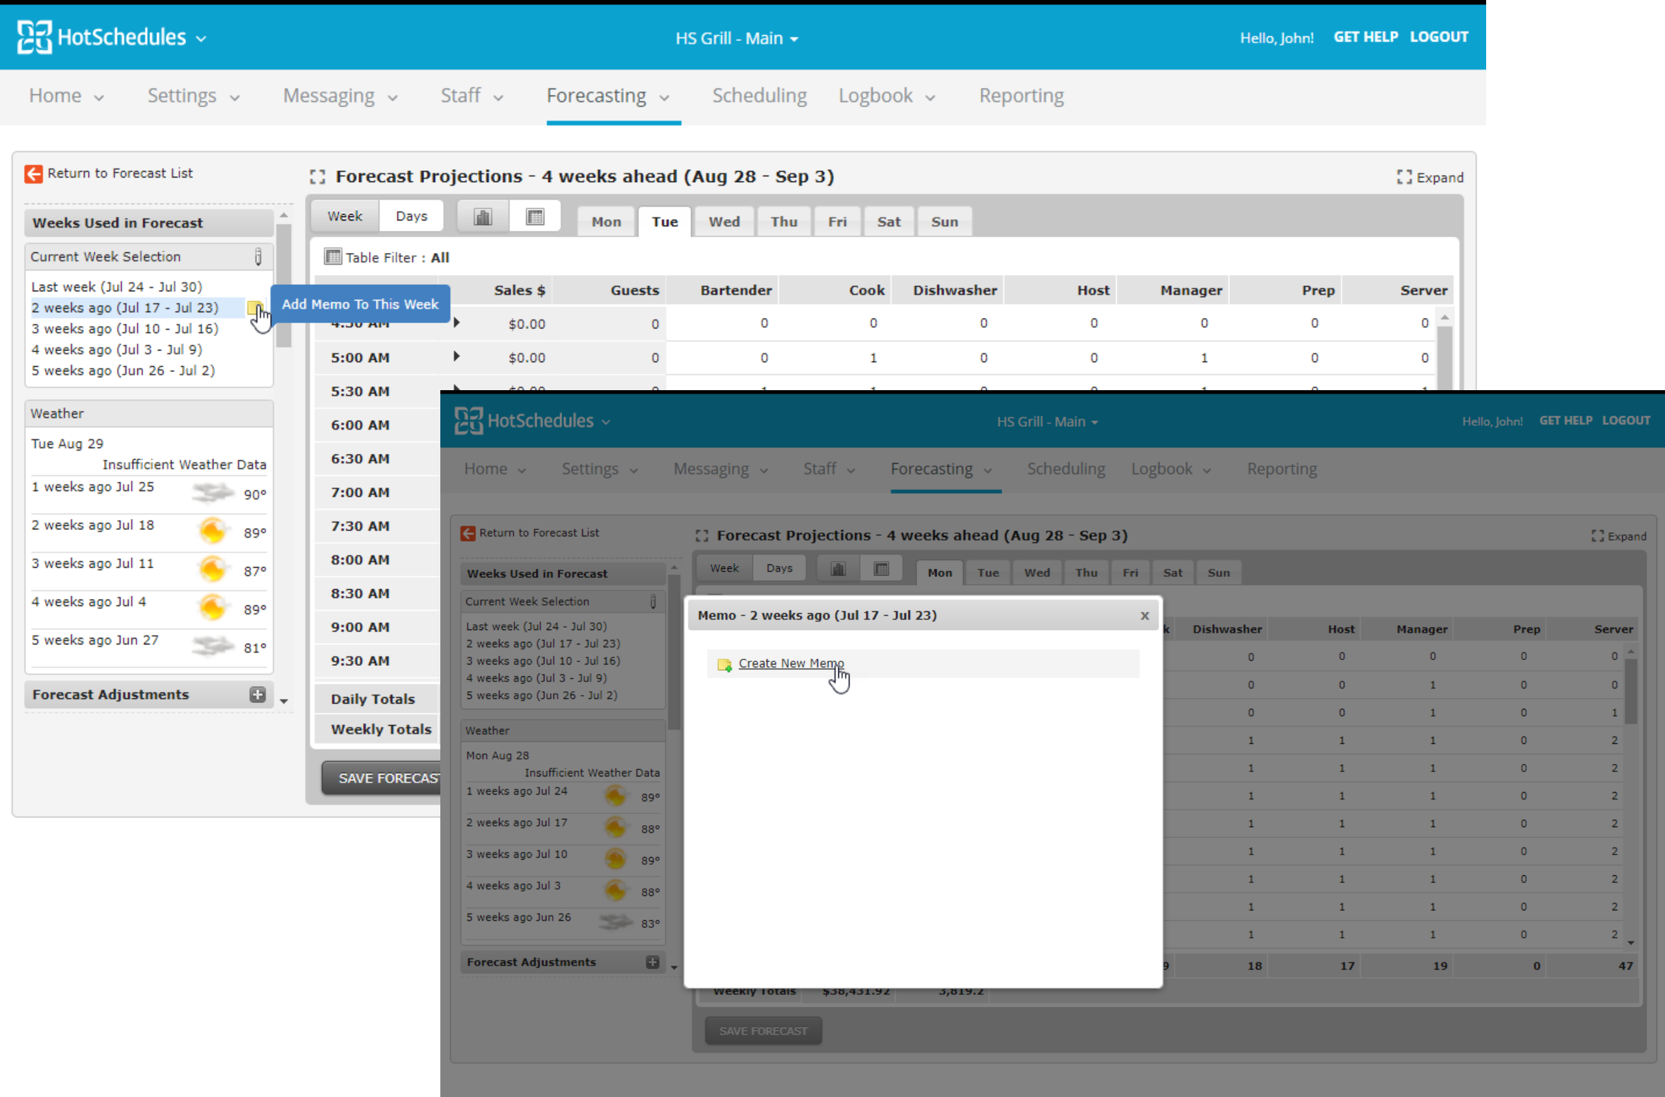Expand the 5:00 AM row arrow

pos(457,357)
